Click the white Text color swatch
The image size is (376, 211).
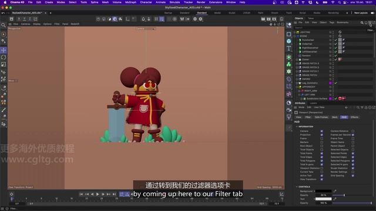(324, 199)
